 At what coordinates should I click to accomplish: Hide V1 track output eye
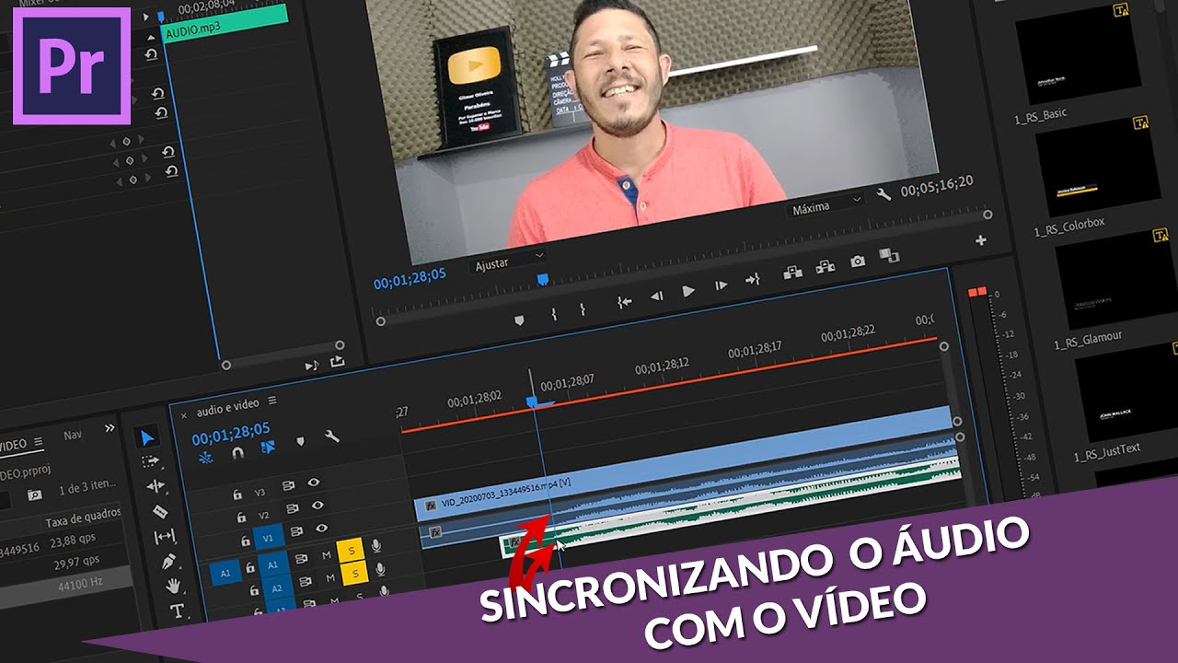pos(321,529)
